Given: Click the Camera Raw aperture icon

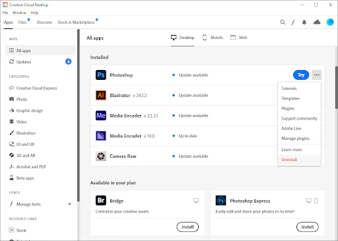Looking at the screenshot, I should pos(101,156).
